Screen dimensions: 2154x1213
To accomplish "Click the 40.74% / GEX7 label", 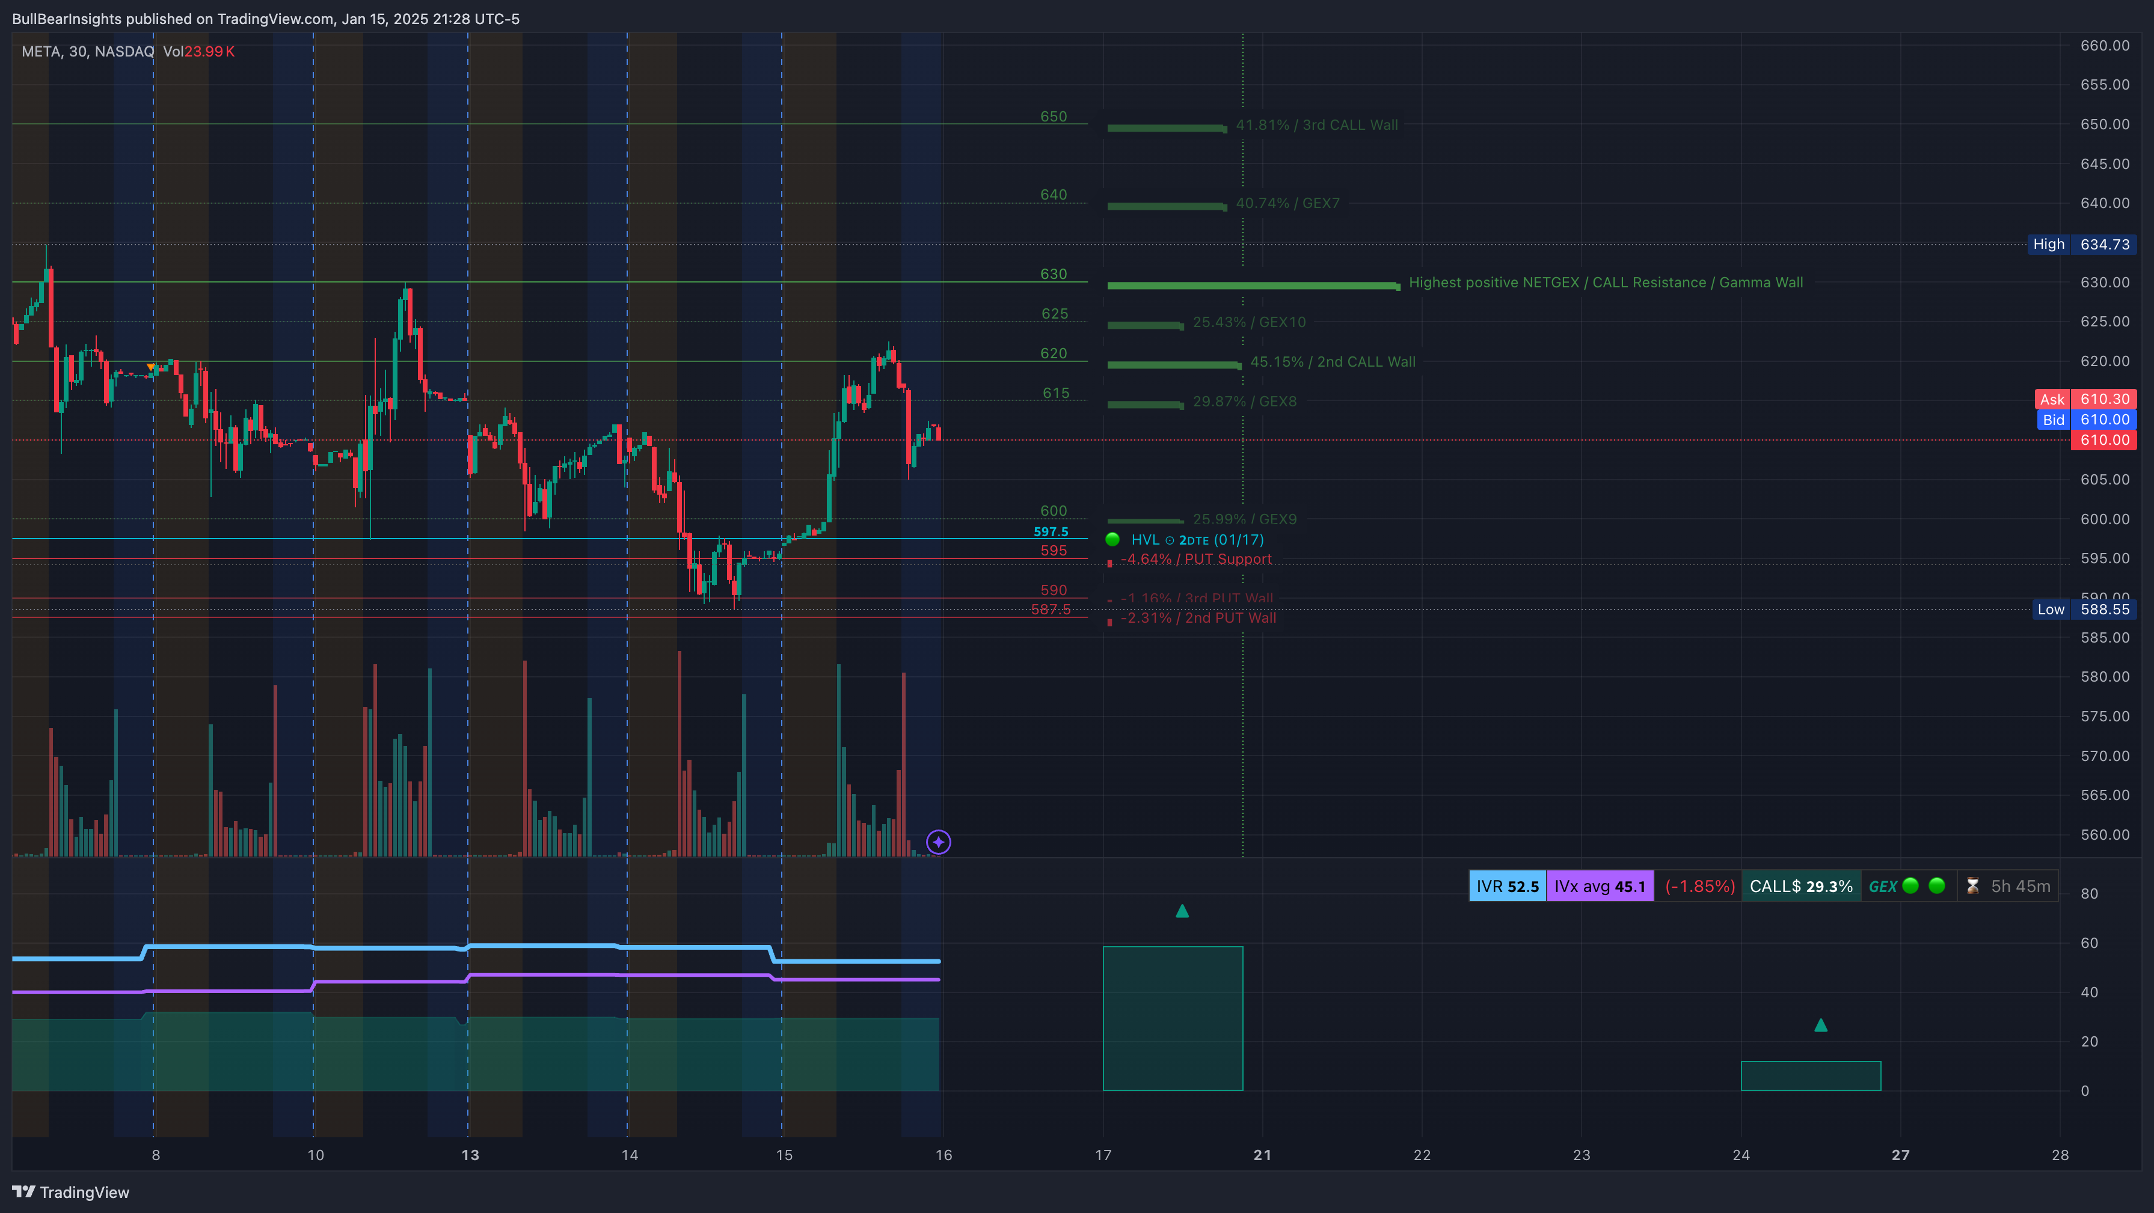I will pos(1287,203).
